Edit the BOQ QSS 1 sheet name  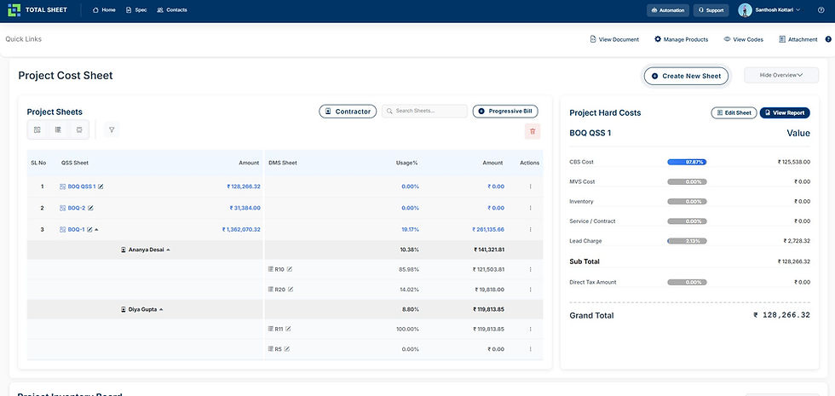[101, 187]
